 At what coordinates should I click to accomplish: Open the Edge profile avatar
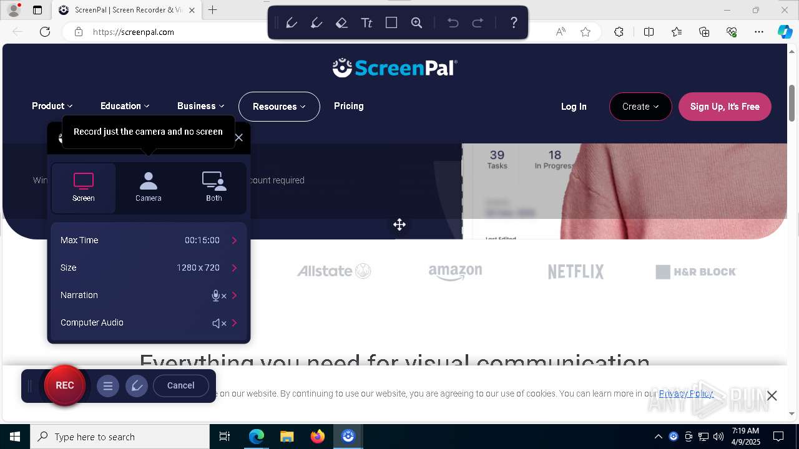[x=14, y=9]
